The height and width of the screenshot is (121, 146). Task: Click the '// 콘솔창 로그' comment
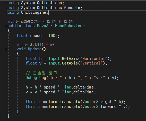(41, 73)
